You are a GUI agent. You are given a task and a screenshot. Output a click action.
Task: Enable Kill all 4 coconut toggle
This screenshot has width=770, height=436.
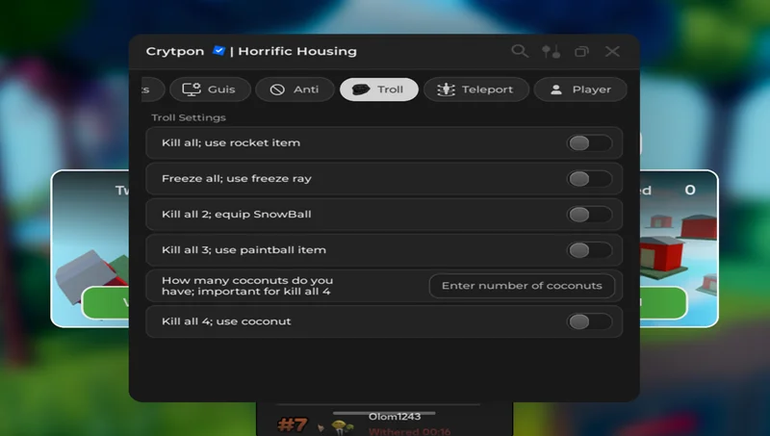pos(589,321)
